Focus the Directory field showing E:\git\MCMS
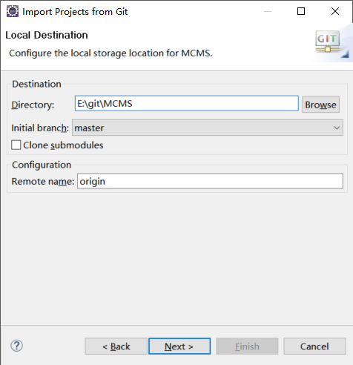 [x=187, y=103]
